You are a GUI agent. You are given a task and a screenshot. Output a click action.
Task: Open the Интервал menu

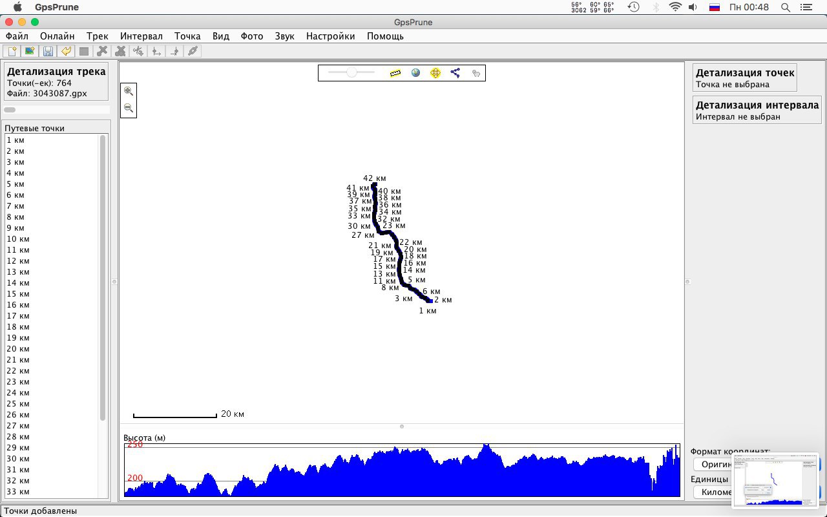click(141, 36)
